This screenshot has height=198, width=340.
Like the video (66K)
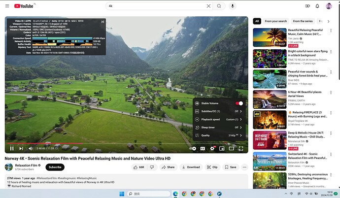tap(139, 167)
